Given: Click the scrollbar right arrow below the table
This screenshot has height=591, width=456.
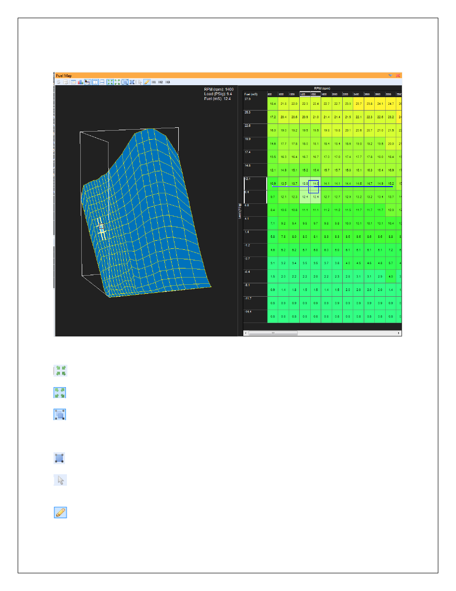Looking at the screenshot, I should click(x=399, y=333).
